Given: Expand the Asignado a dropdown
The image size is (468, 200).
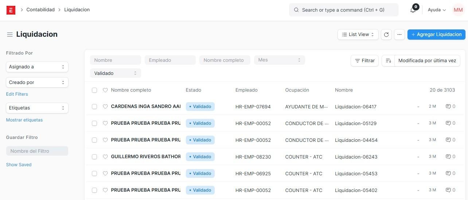Looking at the screenshot, I should [x=37, y=67].
